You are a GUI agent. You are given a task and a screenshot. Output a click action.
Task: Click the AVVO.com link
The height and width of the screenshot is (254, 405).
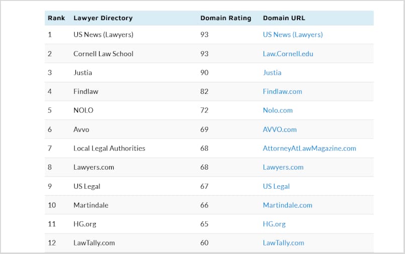click(x=279, y=130)
